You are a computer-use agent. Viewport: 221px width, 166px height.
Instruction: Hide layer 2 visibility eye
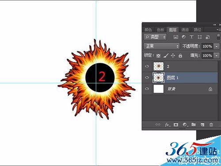point(147,66)
